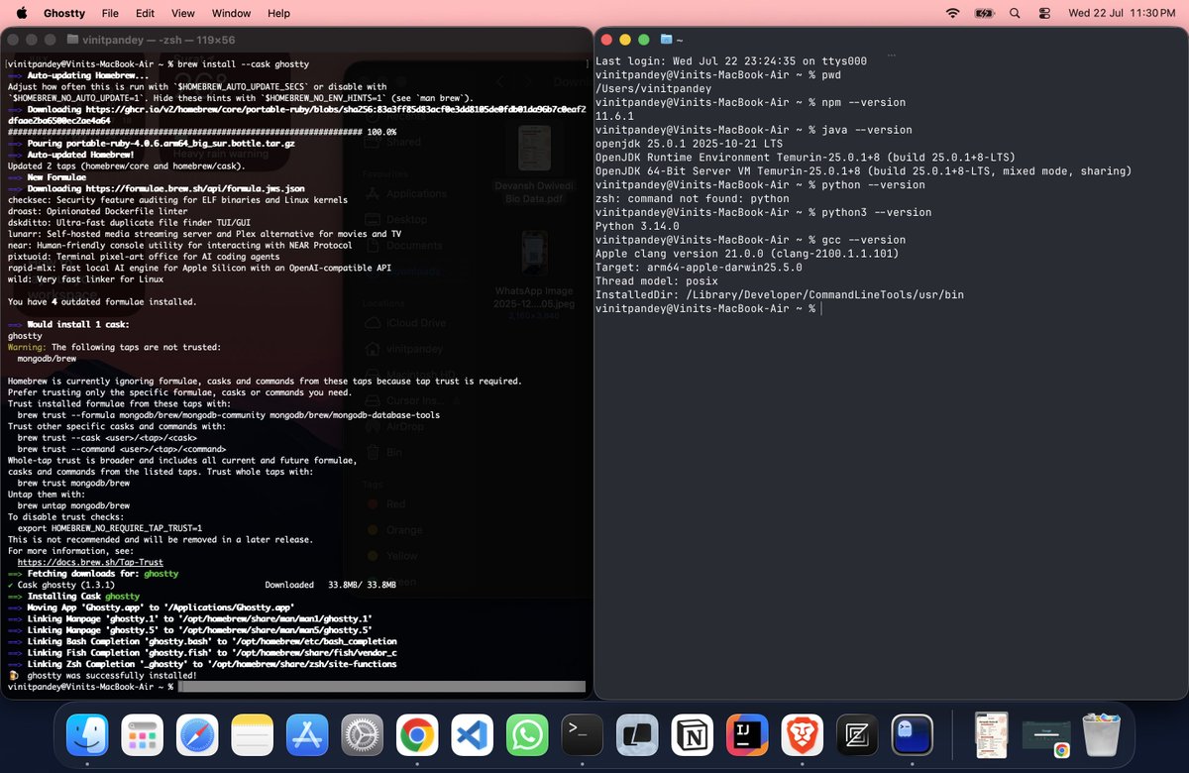1189x773 pixels.
Task: Open WhatsApp from the dock
Action: click(x=527, y=736)
